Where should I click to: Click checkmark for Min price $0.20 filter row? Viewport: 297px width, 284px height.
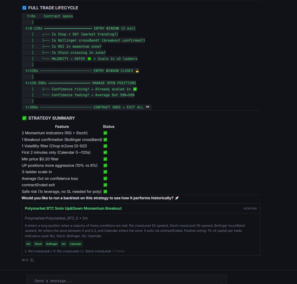click(105, 159)
